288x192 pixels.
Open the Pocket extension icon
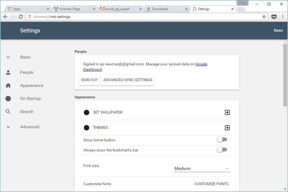point(274,17)
